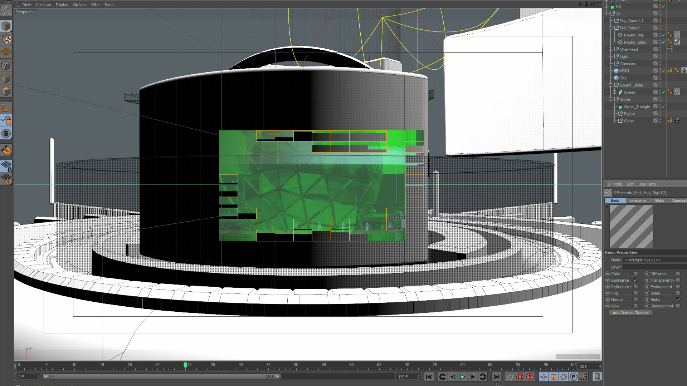Click Add Custom Channel button
Image resolution: width=687 pixels, height=386 pixels.
630,313
